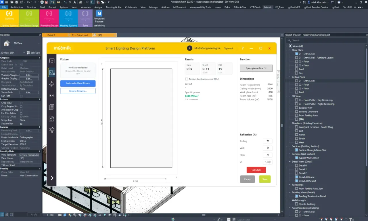Collapse the Ceiling Plans tree node
This screenshot has height=221, width=368.
[x=290, y=77]
